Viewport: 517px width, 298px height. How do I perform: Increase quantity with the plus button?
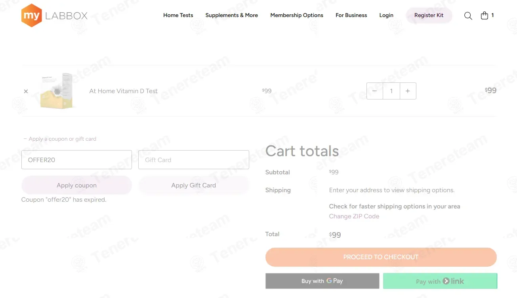[x=408, y=91]
